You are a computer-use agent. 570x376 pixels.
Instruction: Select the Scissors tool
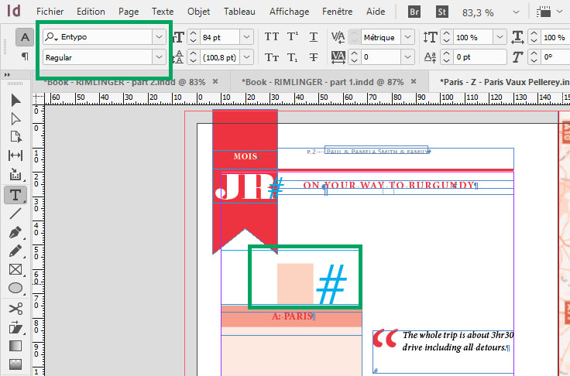15,308
